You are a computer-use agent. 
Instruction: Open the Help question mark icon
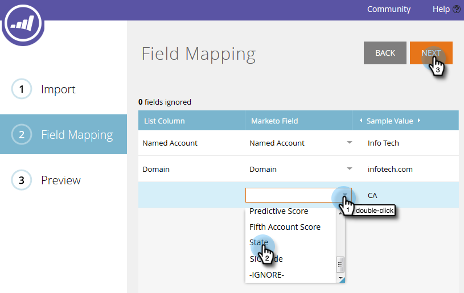coord(457,9)
